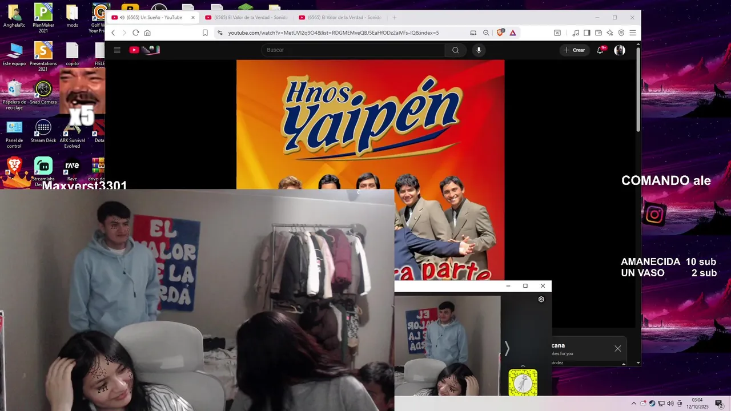The height and width of the screenshot is (411, 731).
Task: Open the browser home page icon
Action: pyautogui.click(x=147, y=33)
